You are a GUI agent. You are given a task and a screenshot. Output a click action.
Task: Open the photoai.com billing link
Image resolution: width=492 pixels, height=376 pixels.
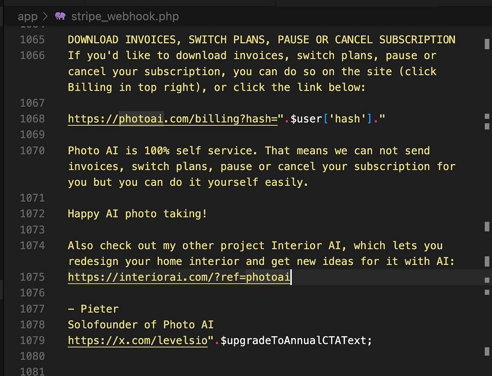173,119
